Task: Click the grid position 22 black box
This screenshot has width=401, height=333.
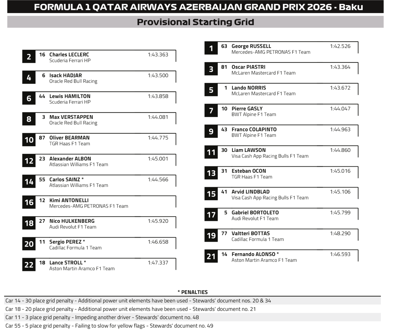Action: click(29, 265)
